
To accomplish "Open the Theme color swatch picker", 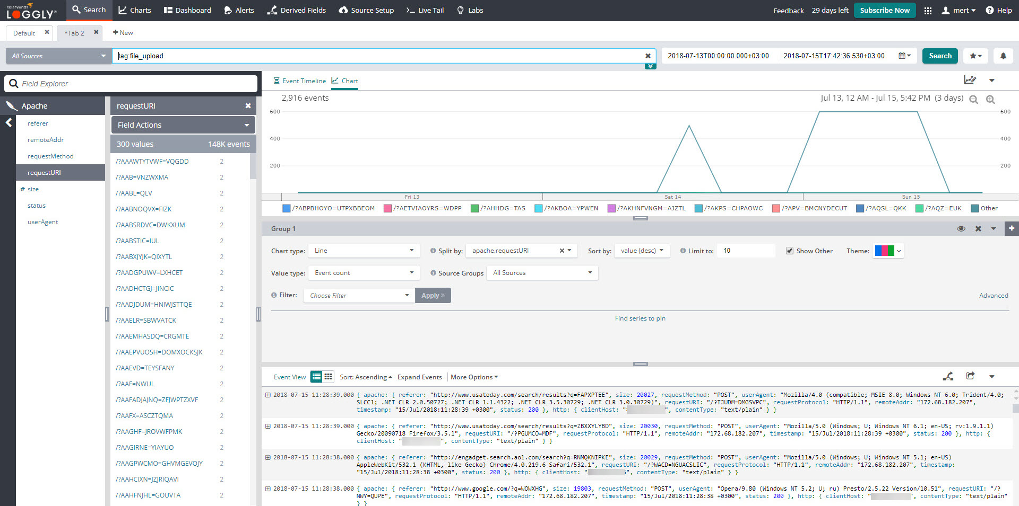I will 888,251.
